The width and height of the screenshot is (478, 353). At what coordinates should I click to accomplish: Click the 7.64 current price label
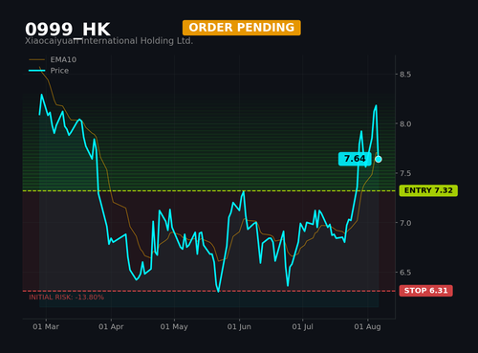click(x=355, y=159)
